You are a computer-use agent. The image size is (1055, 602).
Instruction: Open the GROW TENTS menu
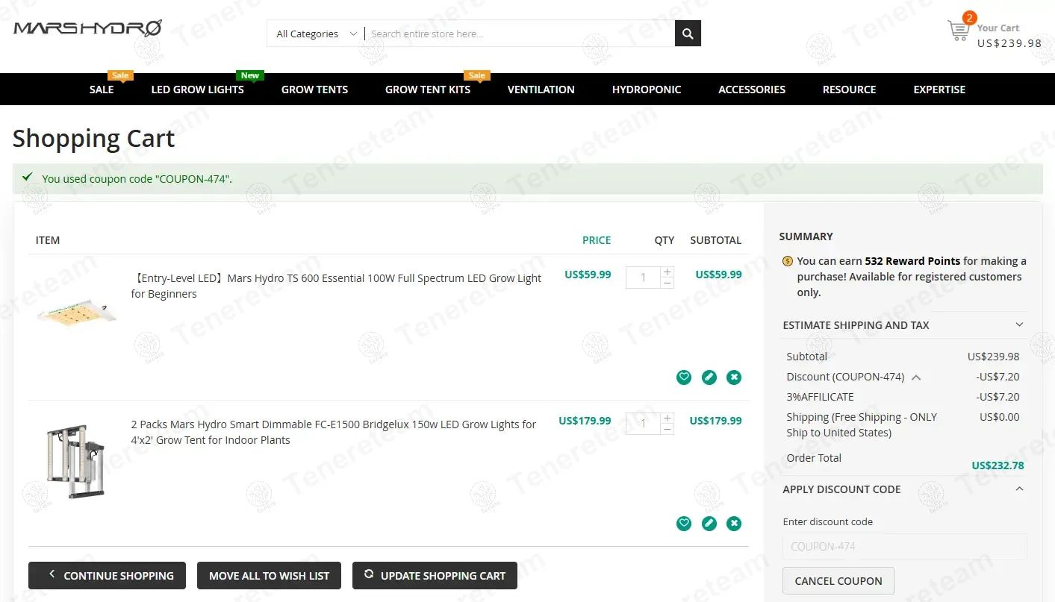(314, 90)
